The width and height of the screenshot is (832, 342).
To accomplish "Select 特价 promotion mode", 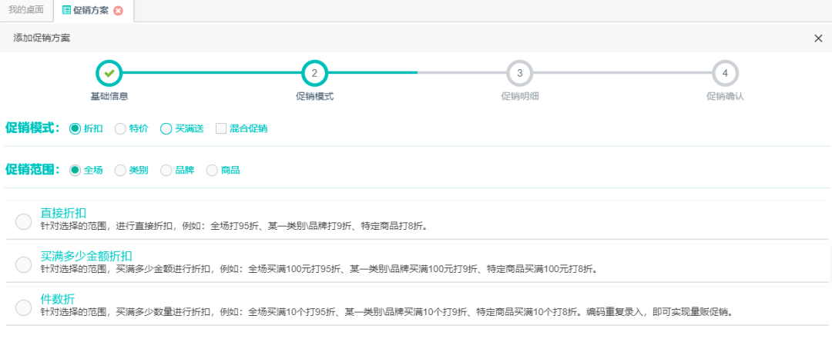I will click(120, 128).
